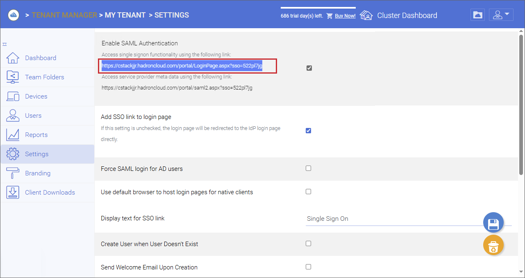
Task: Click the Settings gear icon in sidebar
Action: [13, 154]
